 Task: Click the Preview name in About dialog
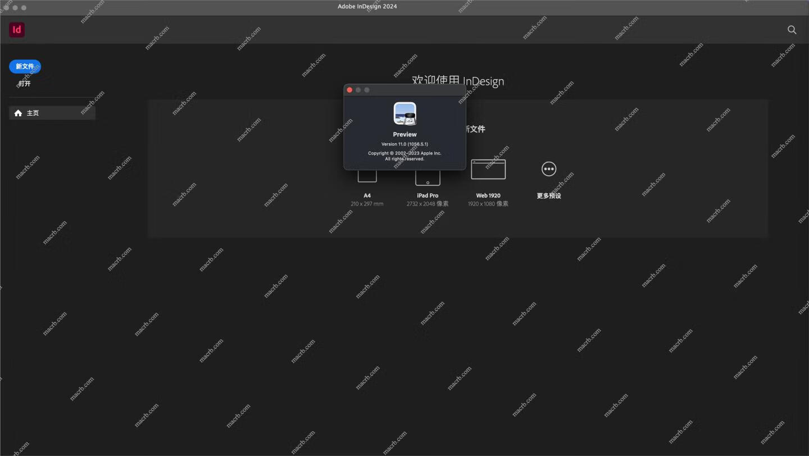(404, 134)
